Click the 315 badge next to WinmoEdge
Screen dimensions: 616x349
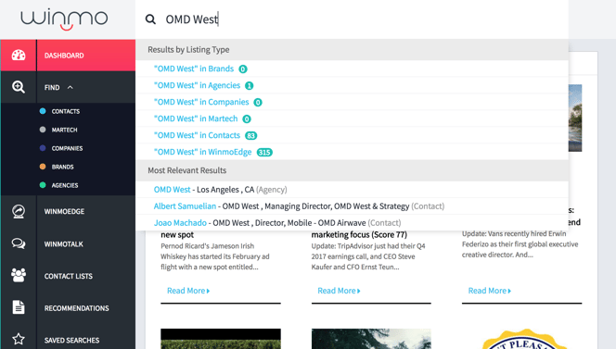[x=264, y=152]
